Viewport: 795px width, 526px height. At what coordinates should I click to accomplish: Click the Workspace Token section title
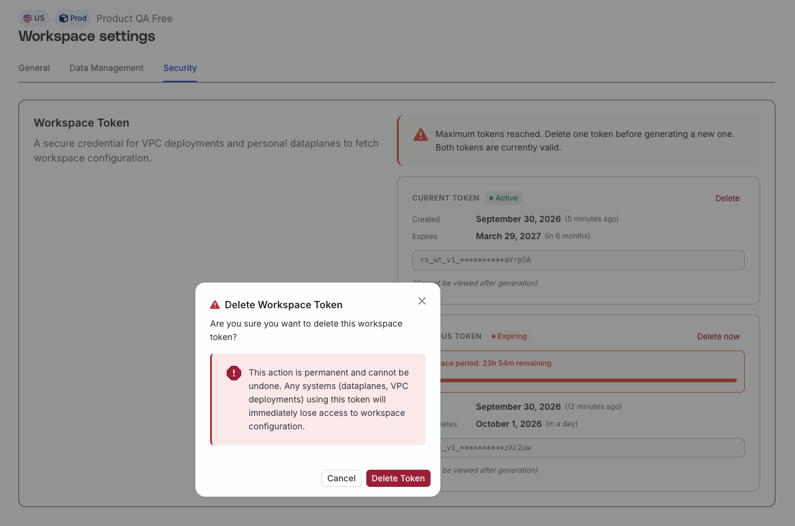point(81,123)
